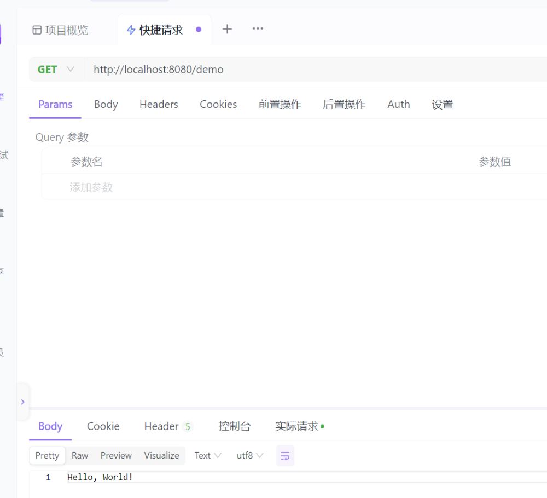Add a new tab with plus icon
Viewport: 547px width, 498px height.
(x=227, y=29)
